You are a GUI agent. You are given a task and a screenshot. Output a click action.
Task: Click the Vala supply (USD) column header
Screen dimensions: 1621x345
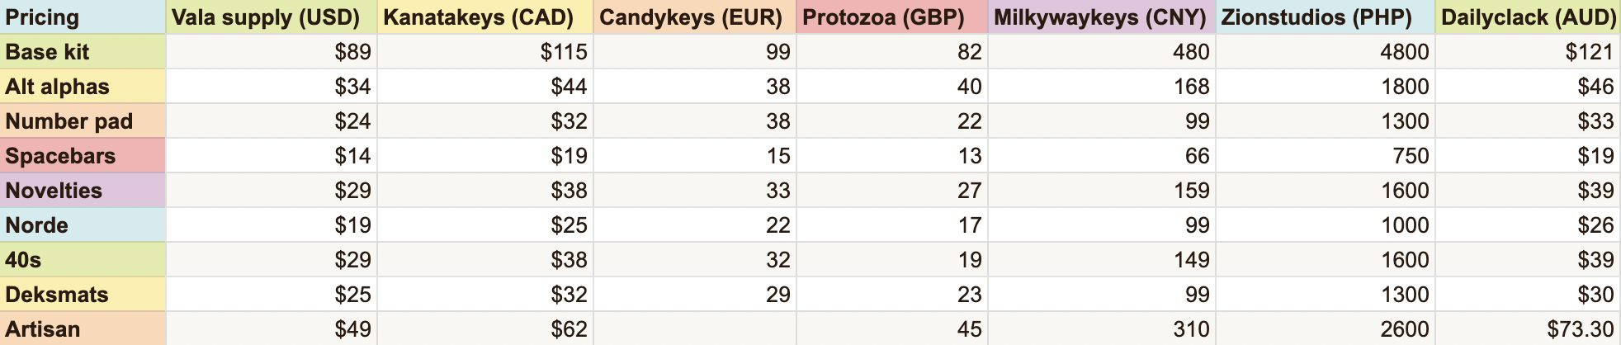click(x=272, y=17)
